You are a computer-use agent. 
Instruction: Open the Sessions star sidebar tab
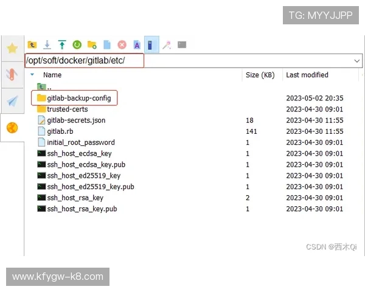point(12,48)
